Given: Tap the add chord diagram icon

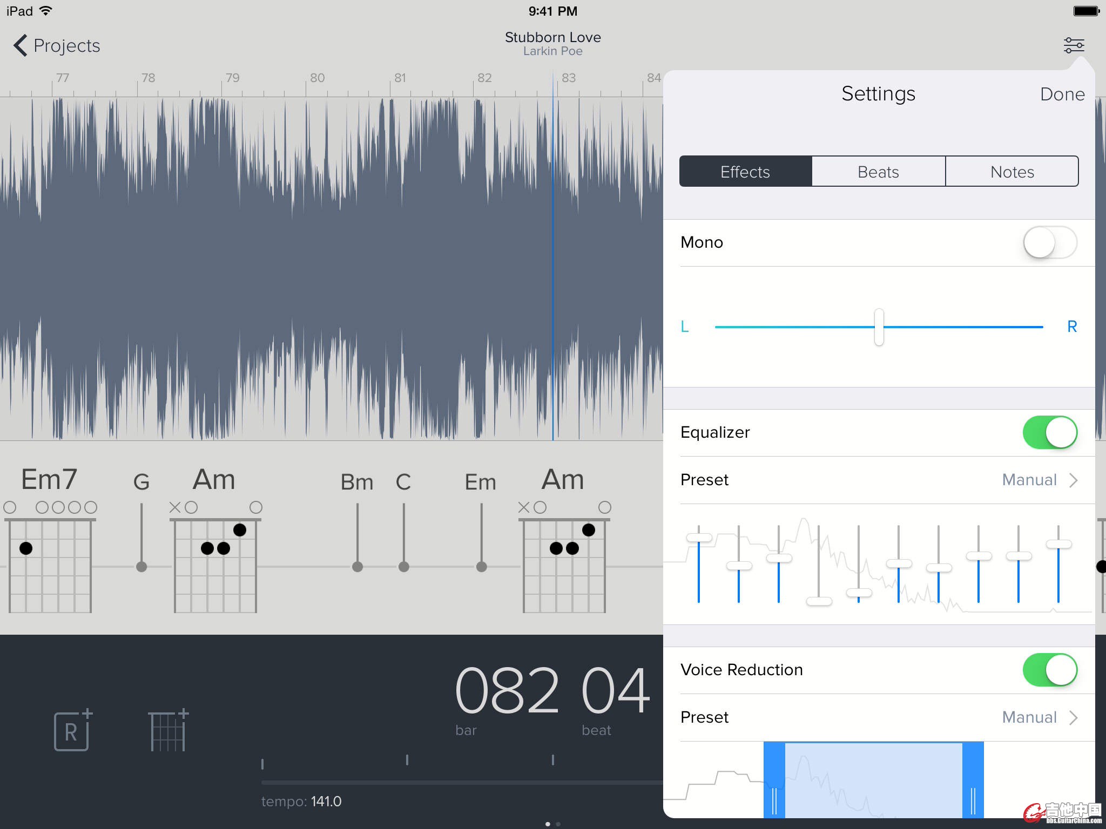Looking at the screenshot, I should [x=168, y=730].
